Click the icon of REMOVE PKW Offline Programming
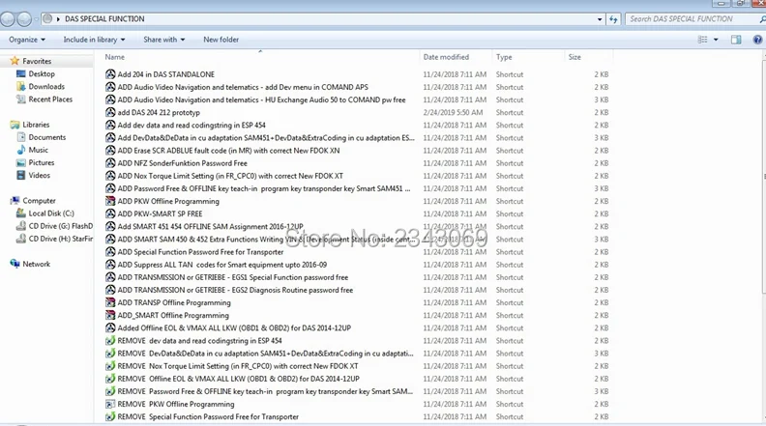 [110, 404]
